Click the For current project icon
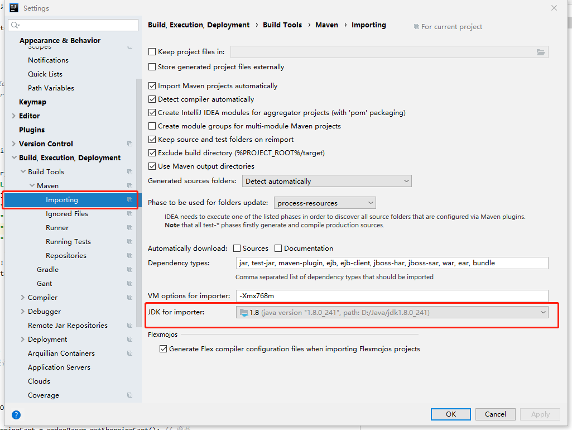 (416, 27)
